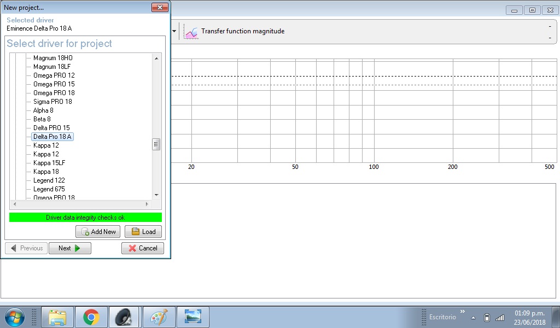Image resolution: width=560 pixels, height=328 pixels.
Task: Click the folder icon on Load button
Action: (136, 231)
